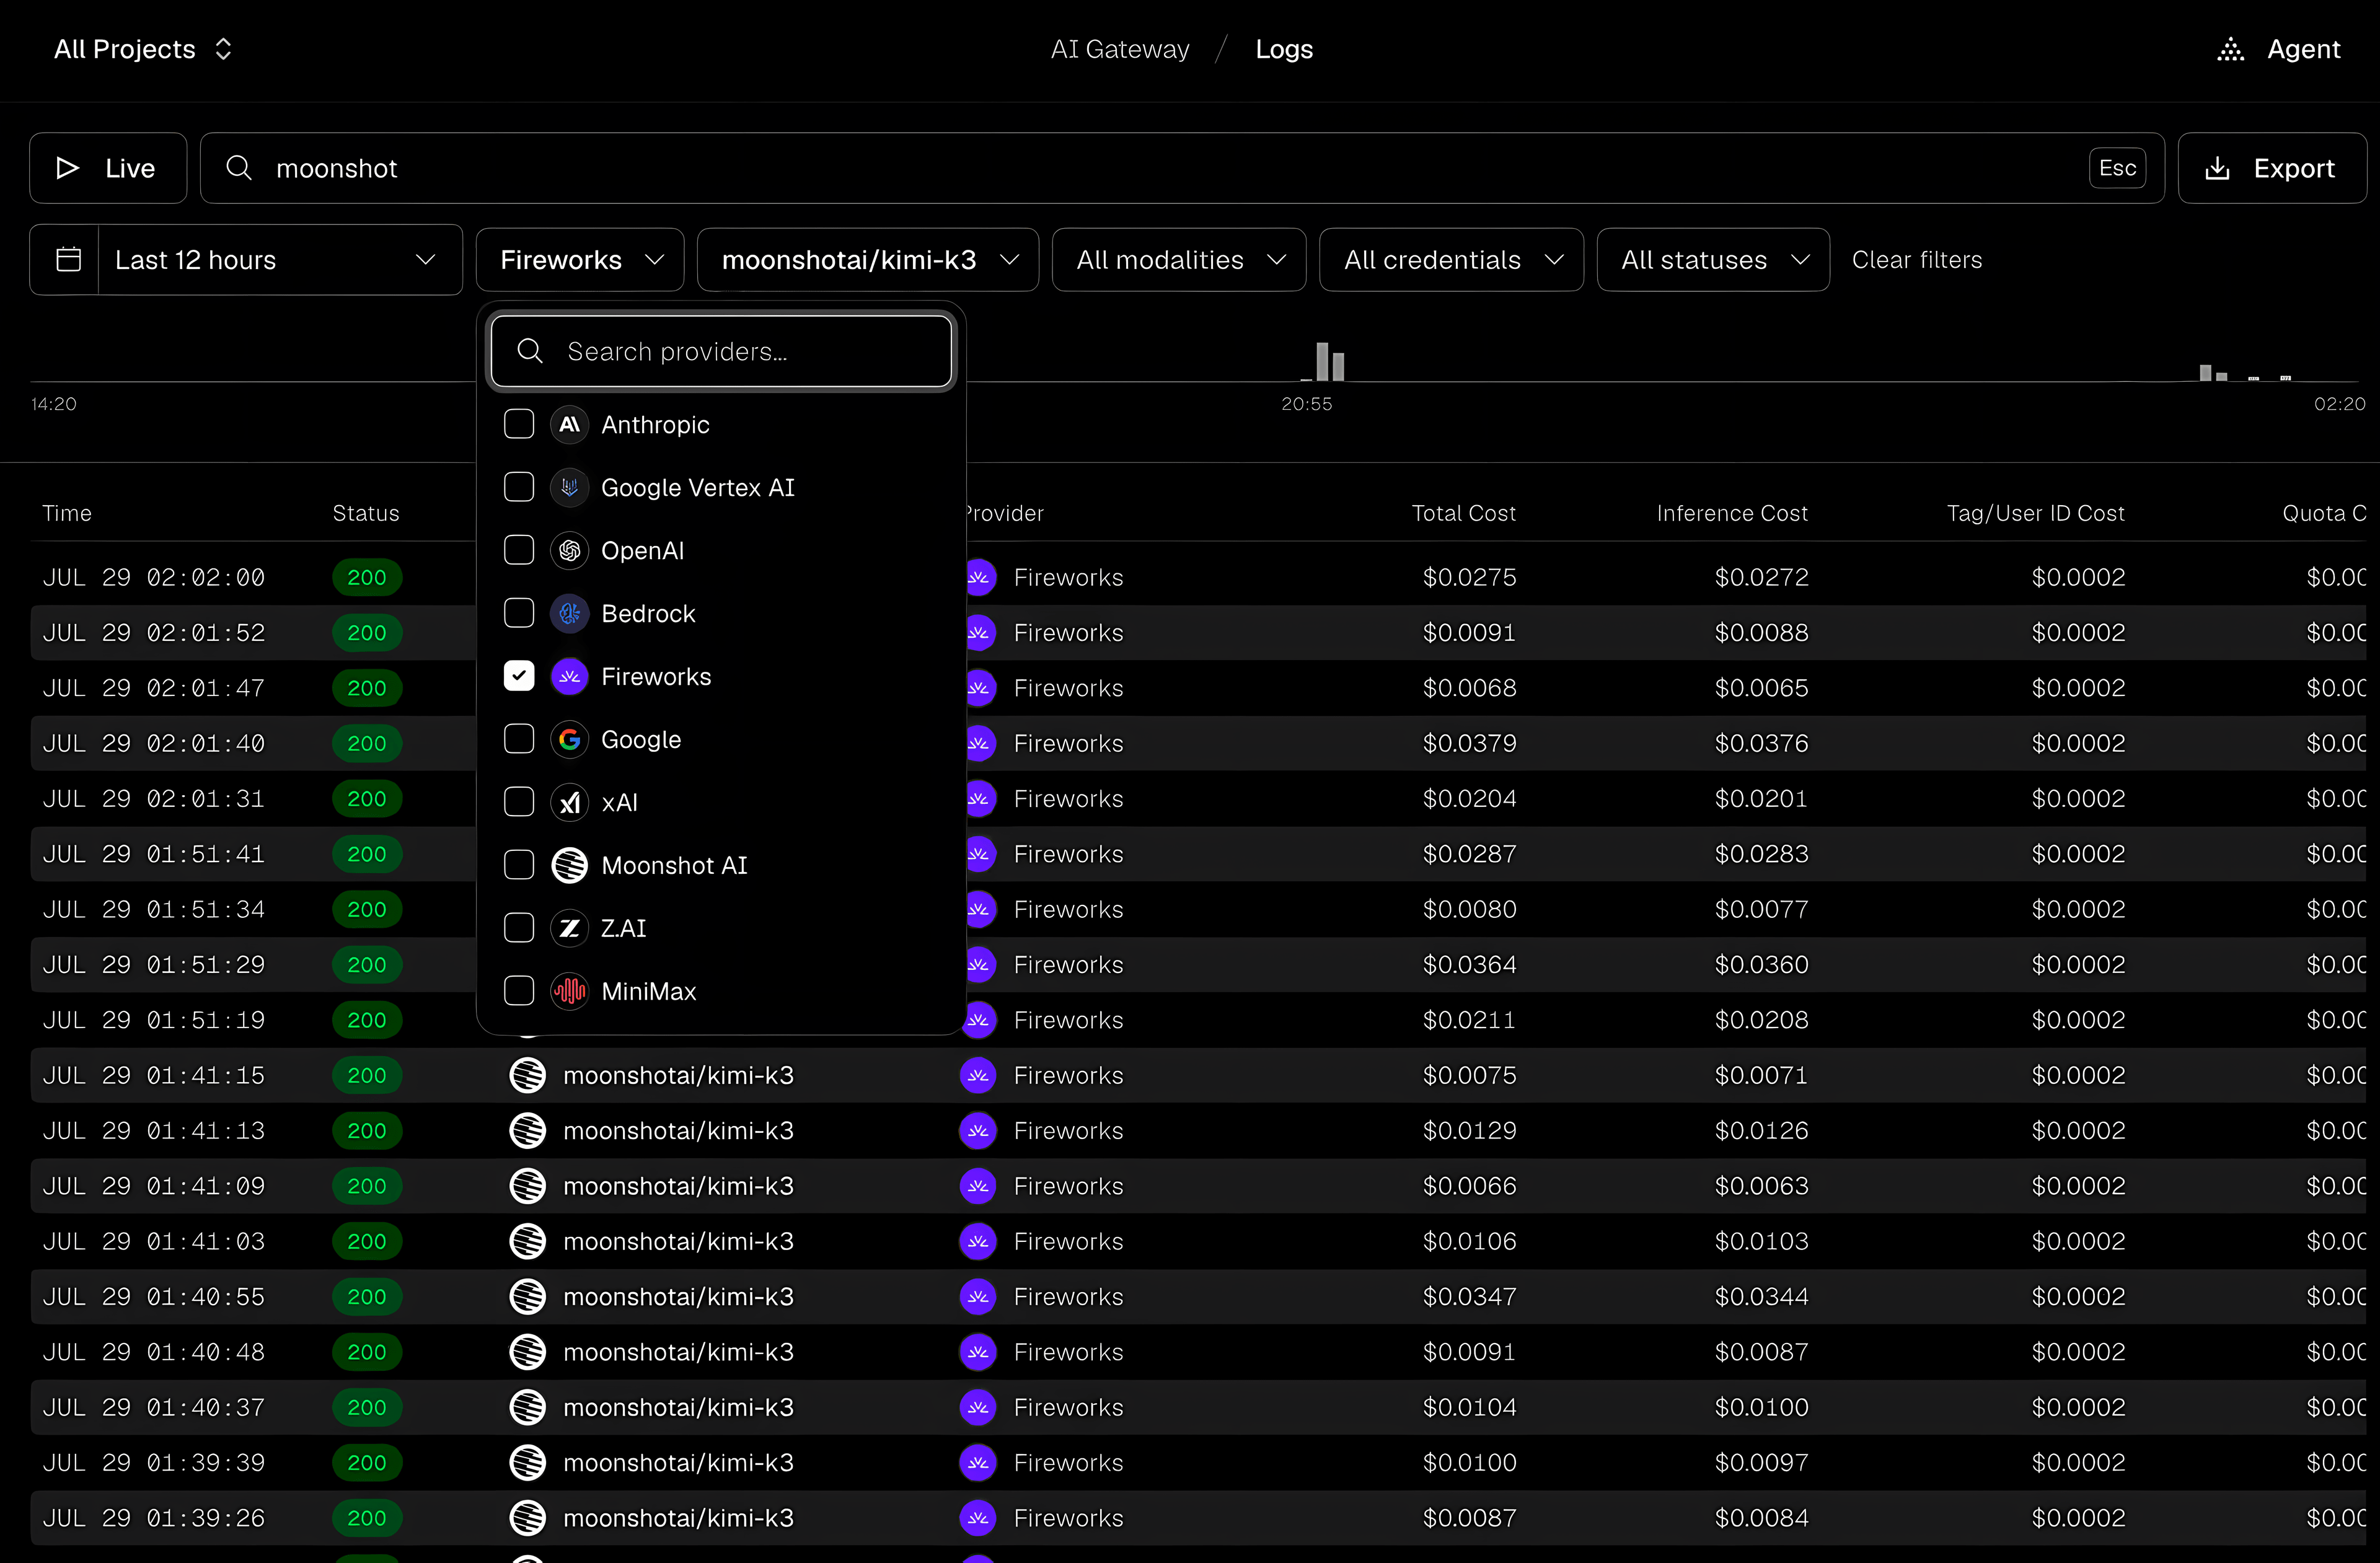Screen dimensions: 2380x1563
Task: Open the All credentials dropdown
Action: pos(1451,260)
